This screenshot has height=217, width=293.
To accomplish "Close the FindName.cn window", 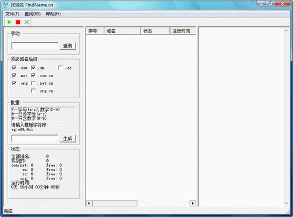I will [x=282, y=4].
